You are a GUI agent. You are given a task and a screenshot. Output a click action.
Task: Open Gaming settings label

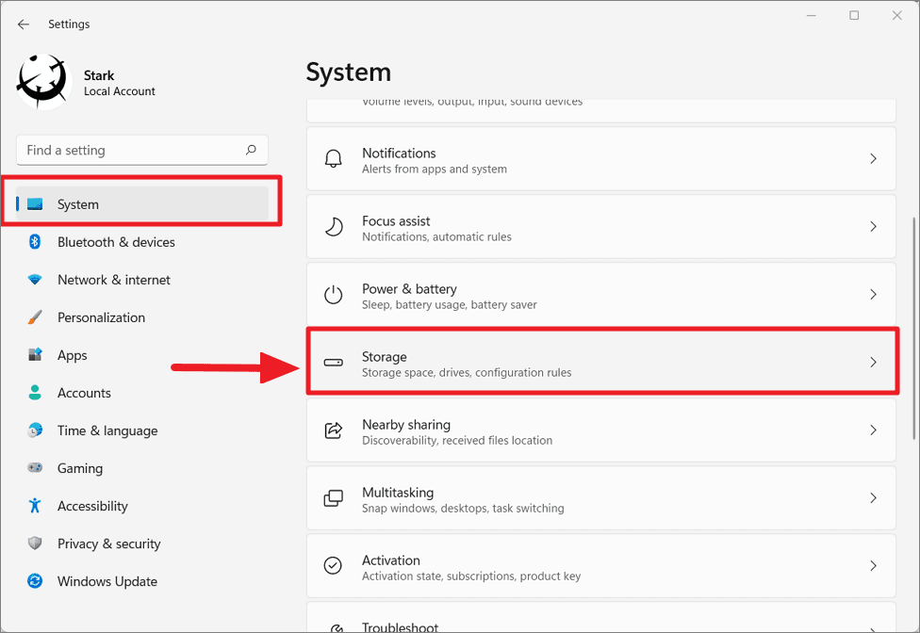click(80, 468)
